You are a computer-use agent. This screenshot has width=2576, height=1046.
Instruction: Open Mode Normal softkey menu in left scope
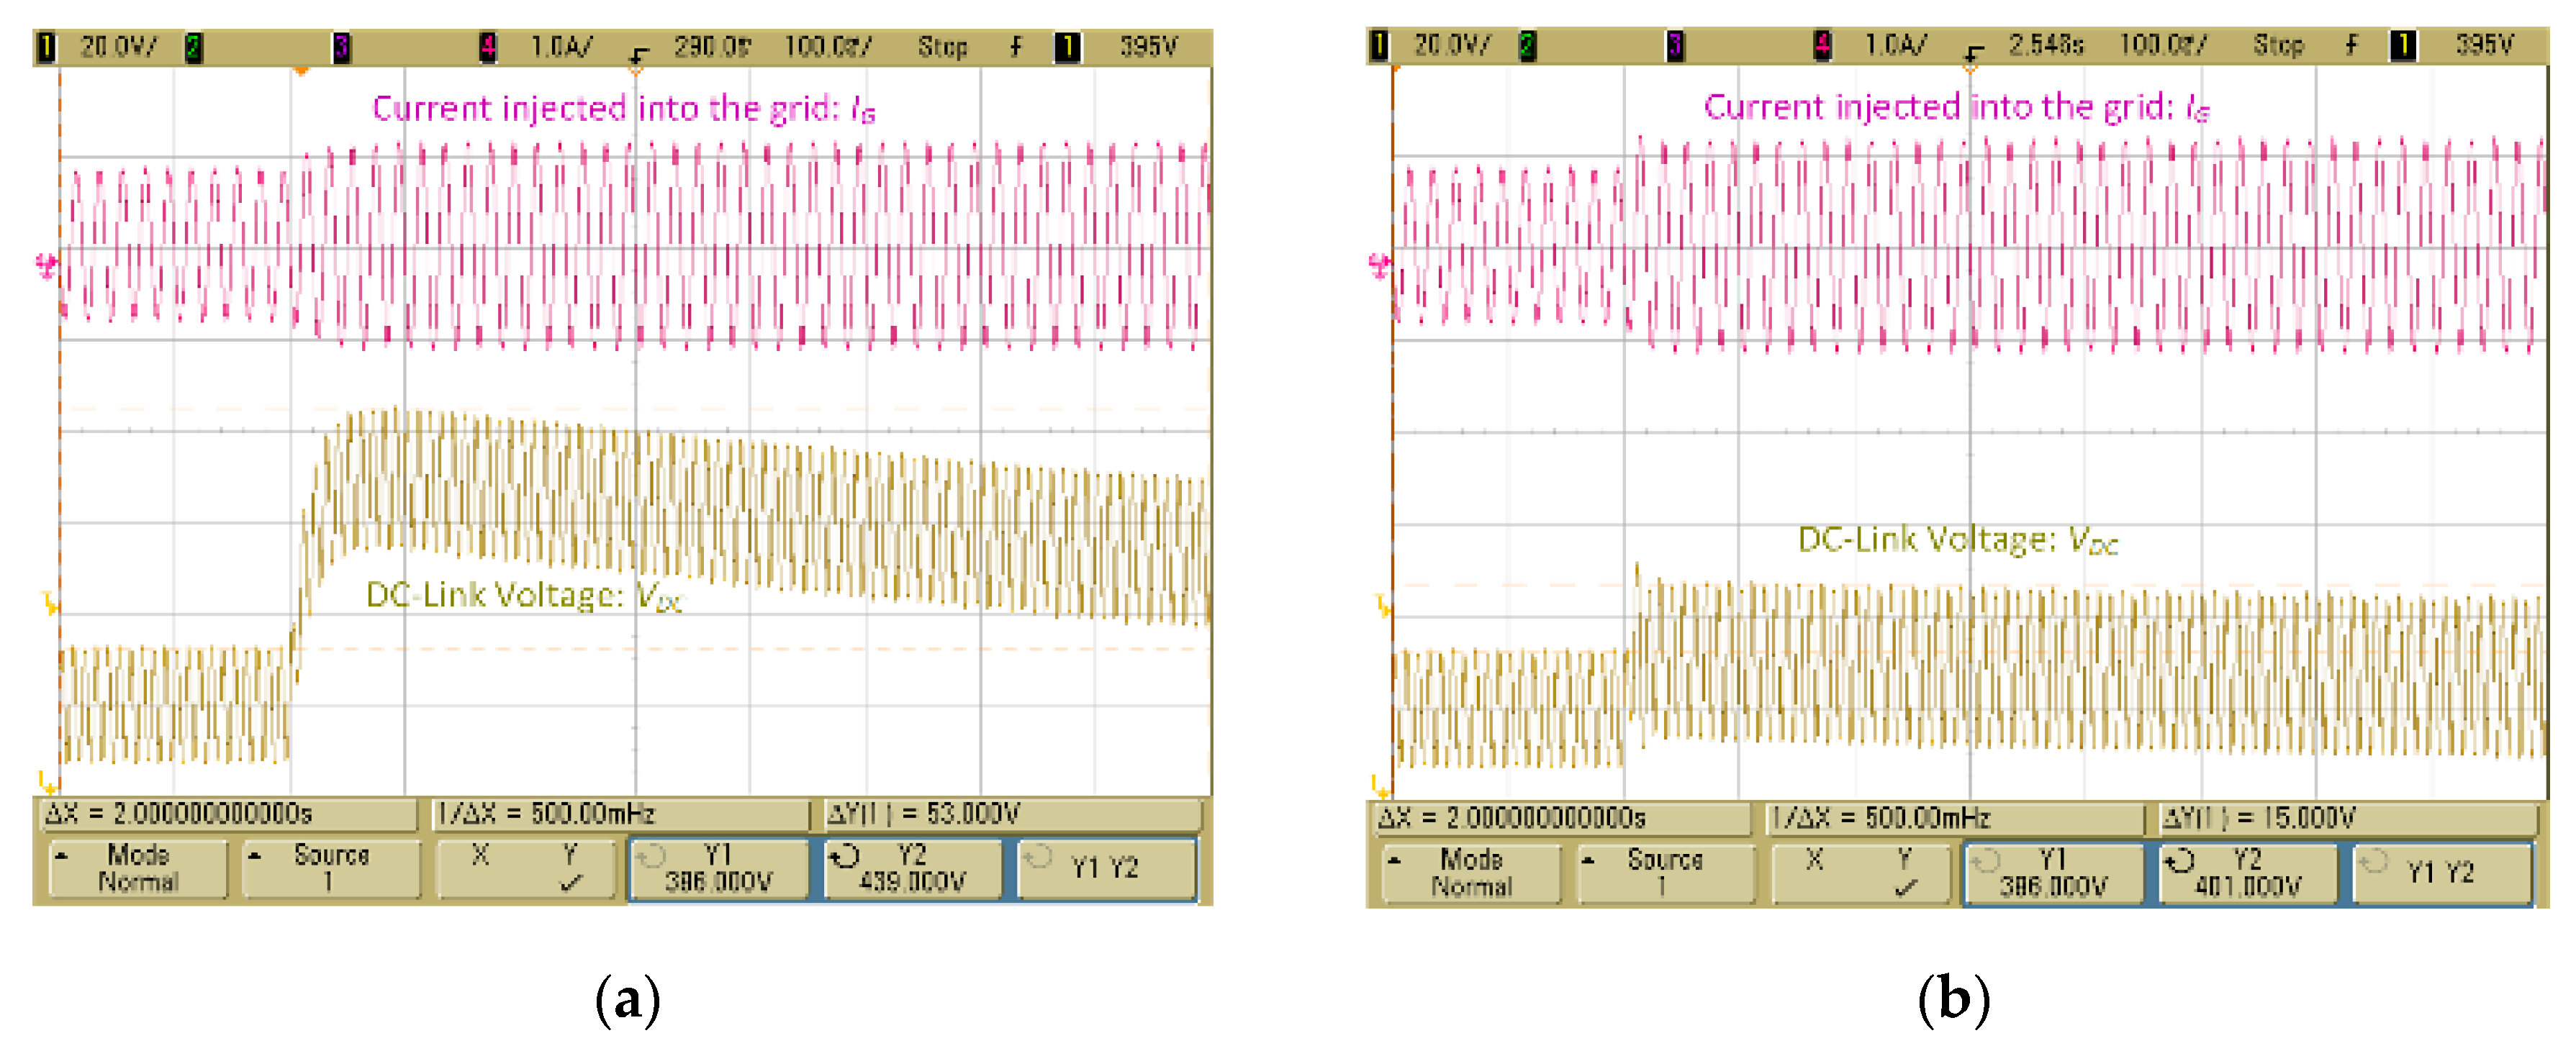click(138, 868)
